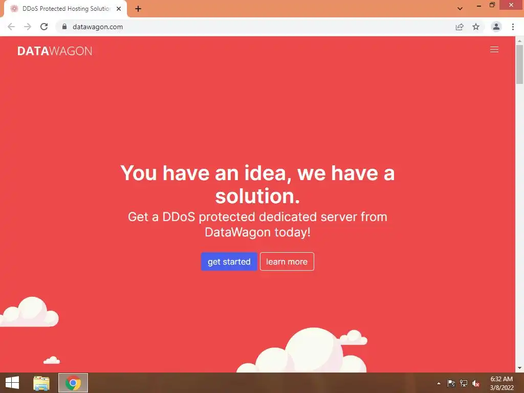Close the DDoS Protected Hosting tab
Viewport: 524px width, 393px height.
[119, 9]
